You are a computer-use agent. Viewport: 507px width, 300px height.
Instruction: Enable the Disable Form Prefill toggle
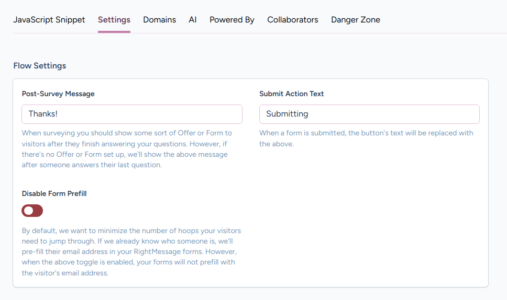pos(32,211)
